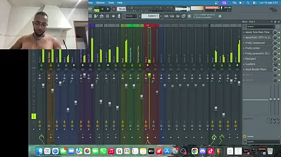Image resolution: width=281 pixels, height=157 pixels.
Task: Open Trash from the dock
Action: [270, 151]
